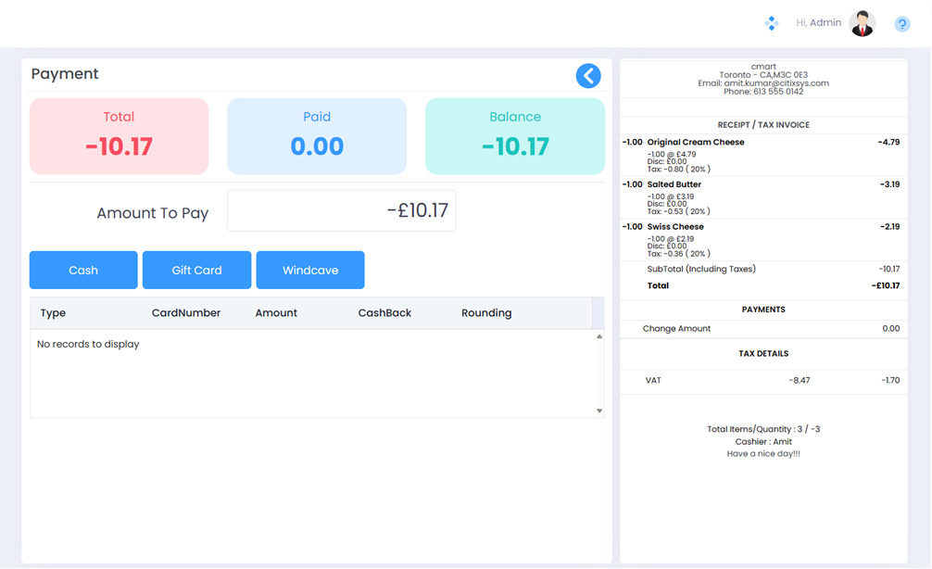The width and height of the screenshot is (932, 569).
Task: Click the Amount To Pay field
Action: [x=341, y=211]
